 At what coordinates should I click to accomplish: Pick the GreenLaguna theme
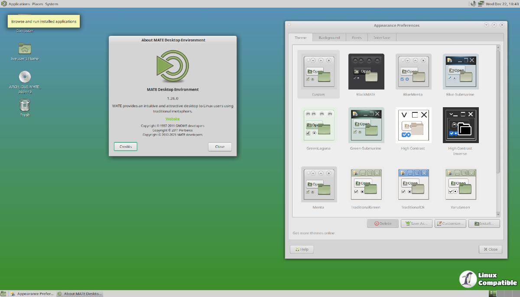pos(319,125)
